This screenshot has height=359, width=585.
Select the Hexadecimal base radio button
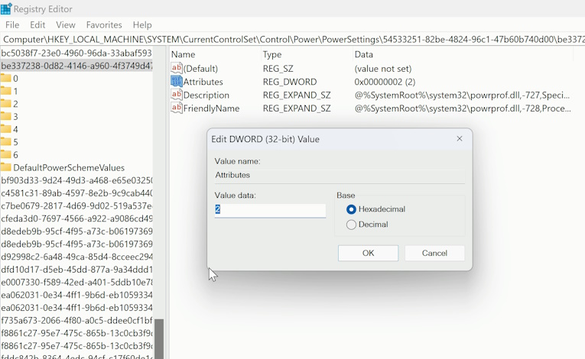click(x=351, y=209)
